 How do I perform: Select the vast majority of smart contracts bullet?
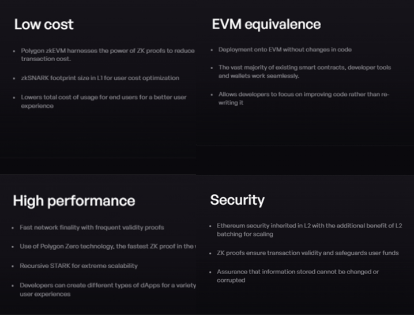[304, 72]
